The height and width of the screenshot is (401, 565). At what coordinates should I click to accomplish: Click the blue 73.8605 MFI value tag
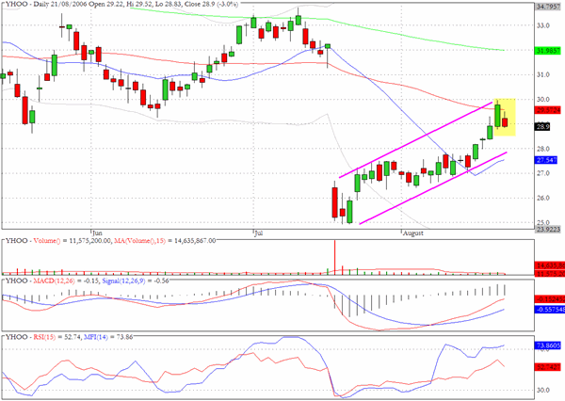pyautogui.click(x=548, y=345)
